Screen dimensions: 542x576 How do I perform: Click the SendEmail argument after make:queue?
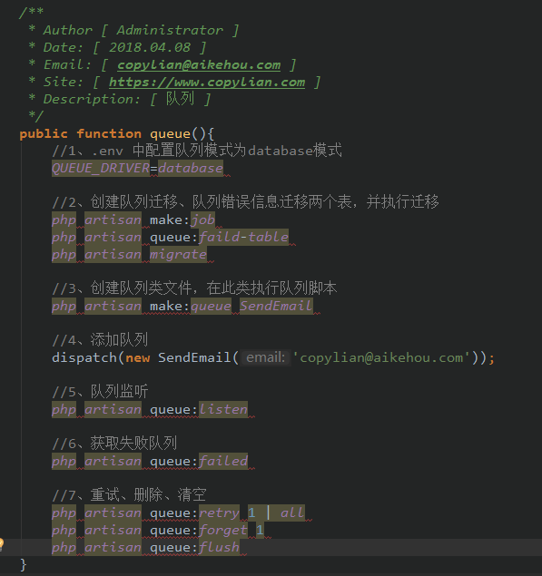[x=276, y=306]
